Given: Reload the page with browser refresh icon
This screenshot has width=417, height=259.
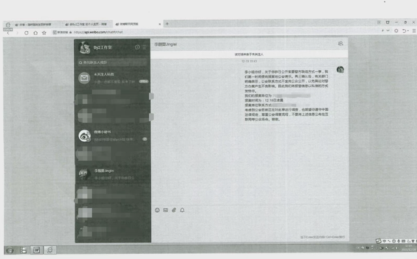Looking at the screenshot, I should click(26, 33).
